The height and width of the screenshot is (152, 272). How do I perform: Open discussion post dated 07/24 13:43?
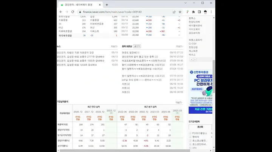pyautogui.click(x=142, y=69)
